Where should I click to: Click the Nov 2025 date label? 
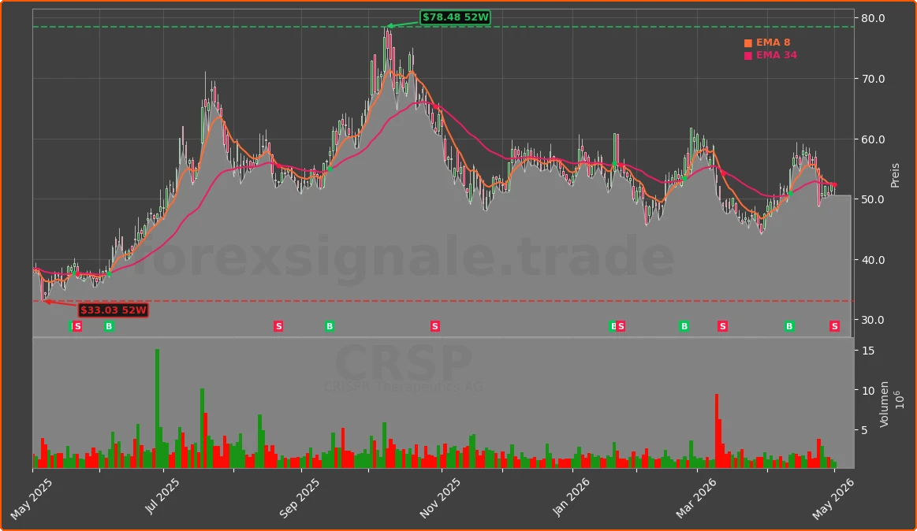click(440, 498)
